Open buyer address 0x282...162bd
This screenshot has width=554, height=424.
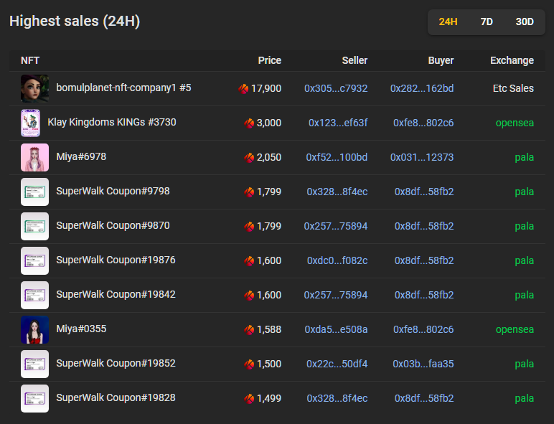point(422,88)
